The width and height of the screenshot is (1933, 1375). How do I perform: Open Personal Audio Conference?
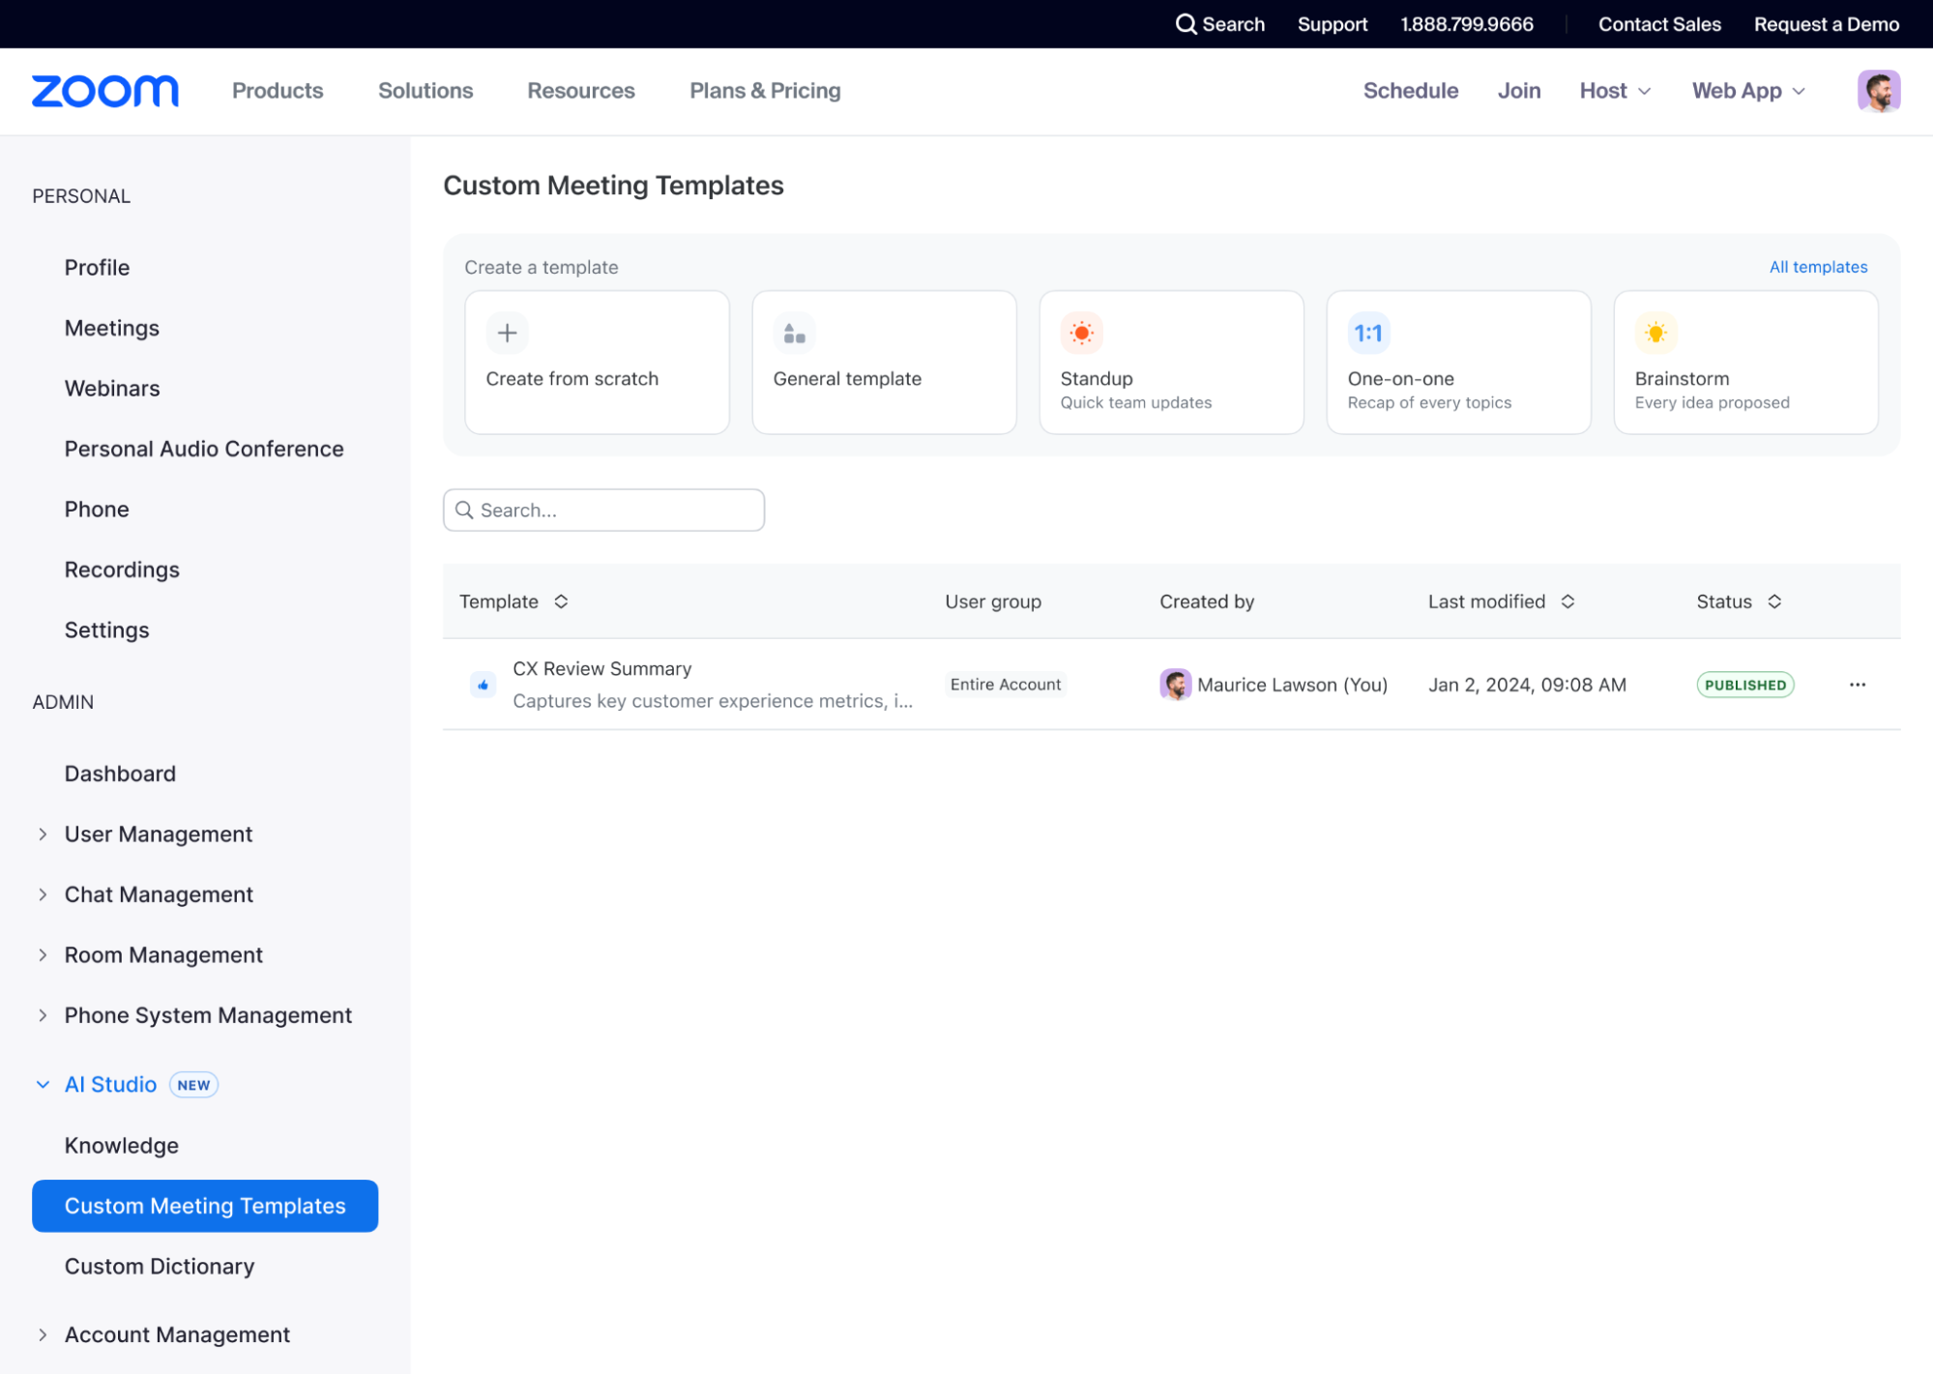pos(204,450)
